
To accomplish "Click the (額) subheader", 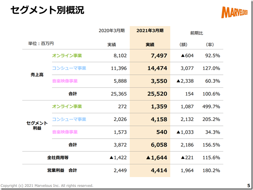I will point(183,45).
